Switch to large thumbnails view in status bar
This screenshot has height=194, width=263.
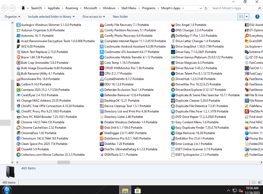[x=259, y=183]
